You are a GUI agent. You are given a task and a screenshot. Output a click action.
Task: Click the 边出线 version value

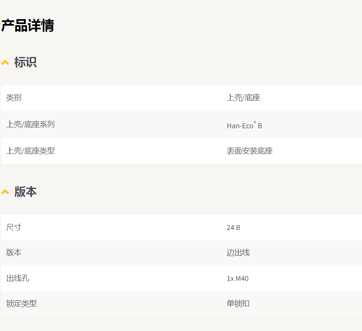pyautogui.click(x=238, y=253)
